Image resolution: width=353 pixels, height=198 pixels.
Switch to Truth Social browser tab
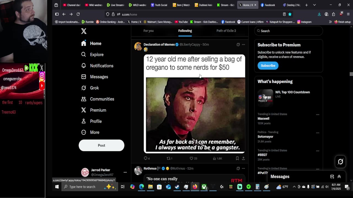[x=159, y=5]
